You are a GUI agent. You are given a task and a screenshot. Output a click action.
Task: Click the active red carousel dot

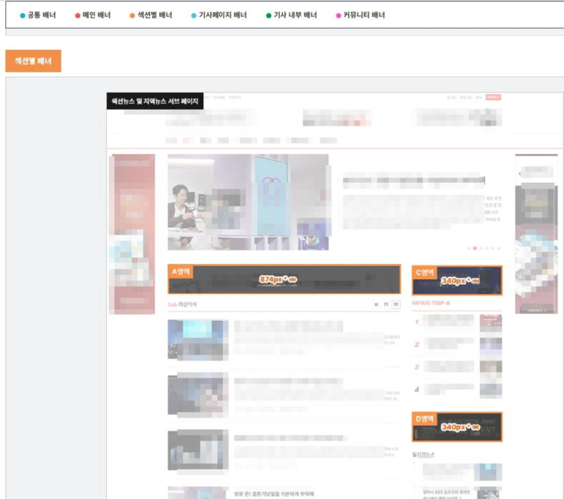[x=475, y=248]
